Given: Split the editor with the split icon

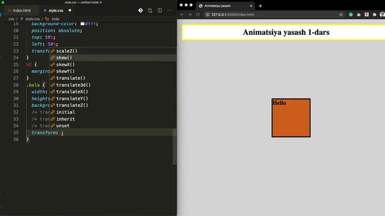Looking at the screenshot, I should (159, 10).
